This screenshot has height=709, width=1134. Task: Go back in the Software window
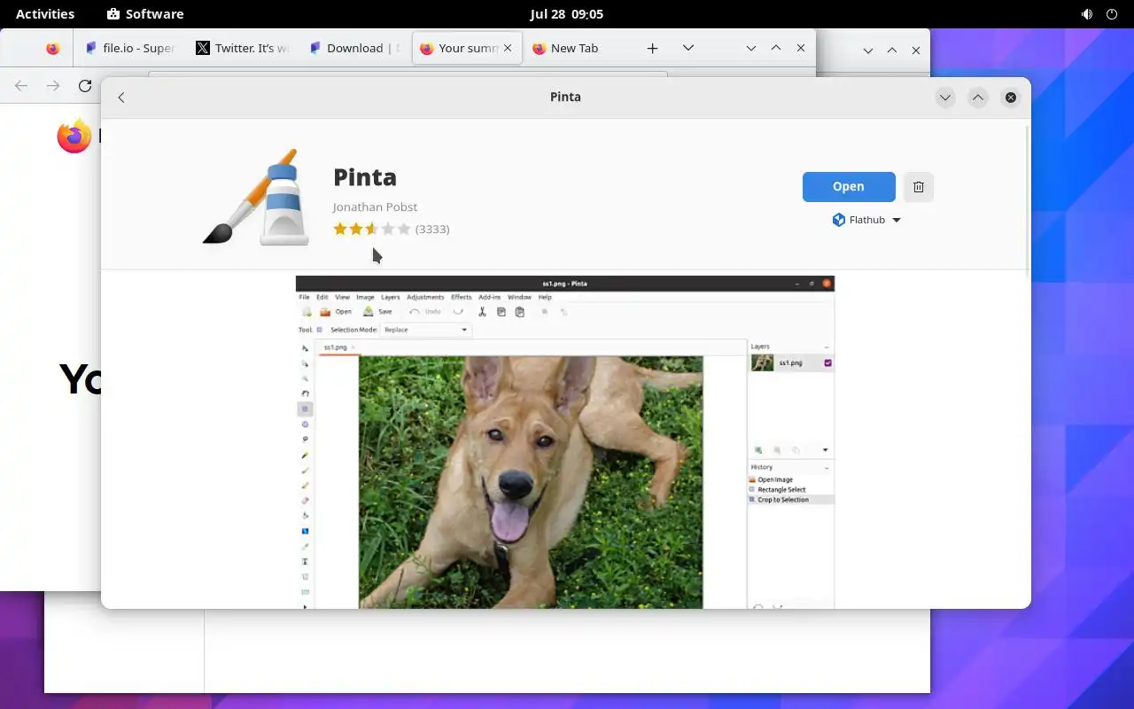click(121, 97)
